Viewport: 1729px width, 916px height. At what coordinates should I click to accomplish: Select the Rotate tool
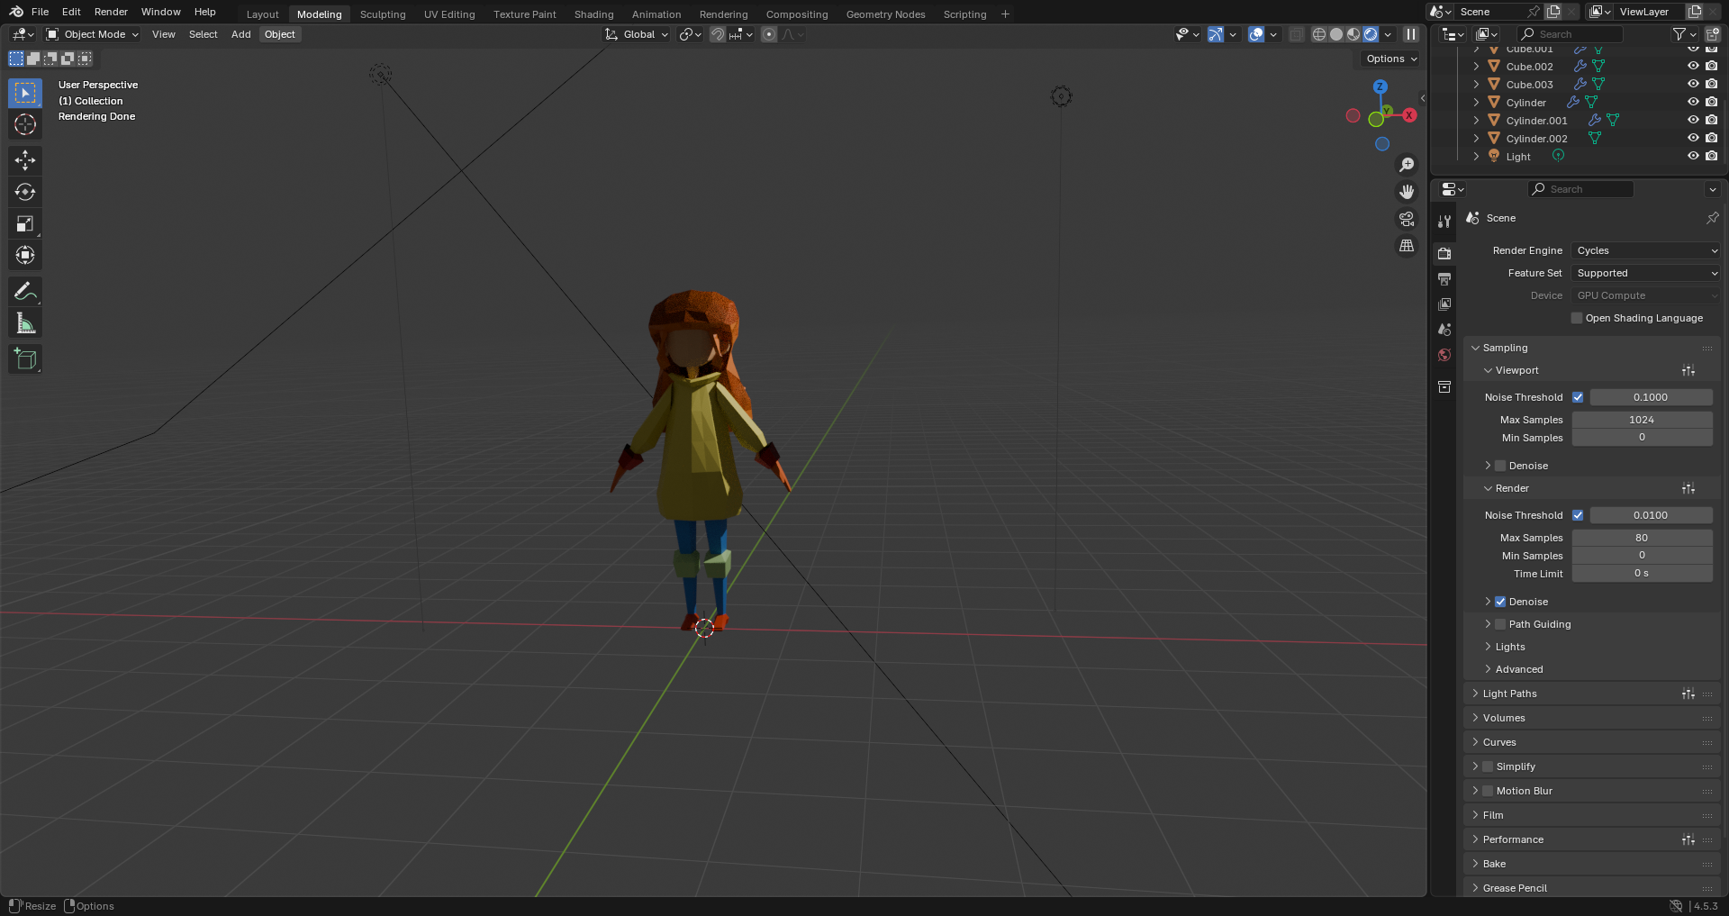point(25,192)
